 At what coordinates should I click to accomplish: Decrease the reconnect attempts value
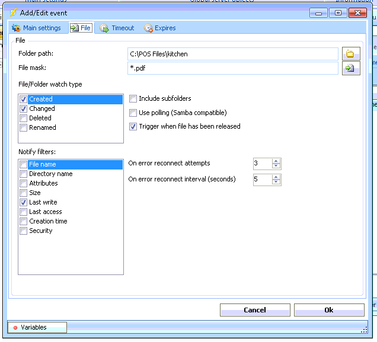click(x=276, y=167)
